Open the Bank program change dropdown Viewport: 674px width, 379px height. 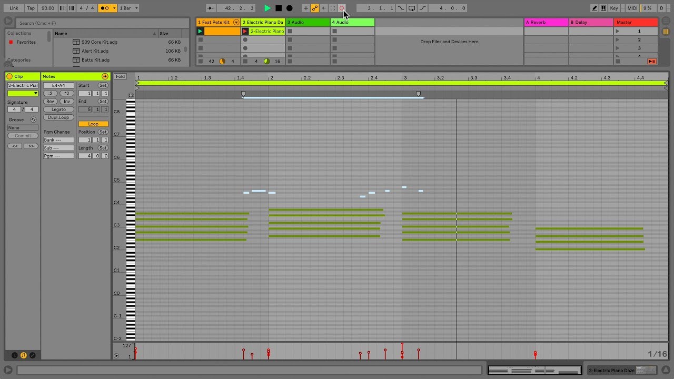(59, 140)
